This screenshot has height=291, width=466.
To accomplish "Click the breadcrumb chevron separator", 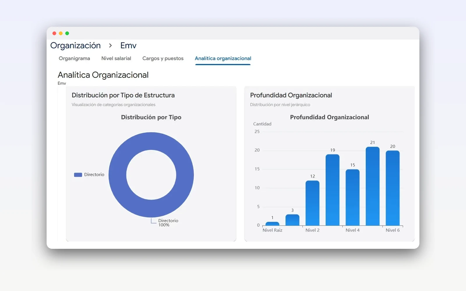I will [110, 46].
